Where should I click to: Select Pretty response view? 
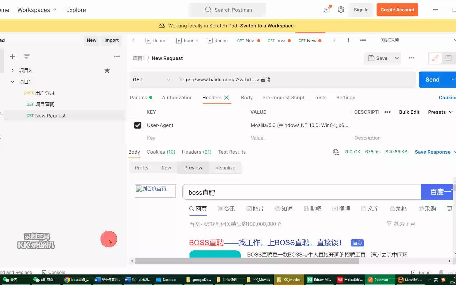(x=142, y=168)
